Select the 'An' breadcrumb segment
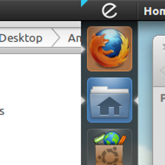 point(74,38)
